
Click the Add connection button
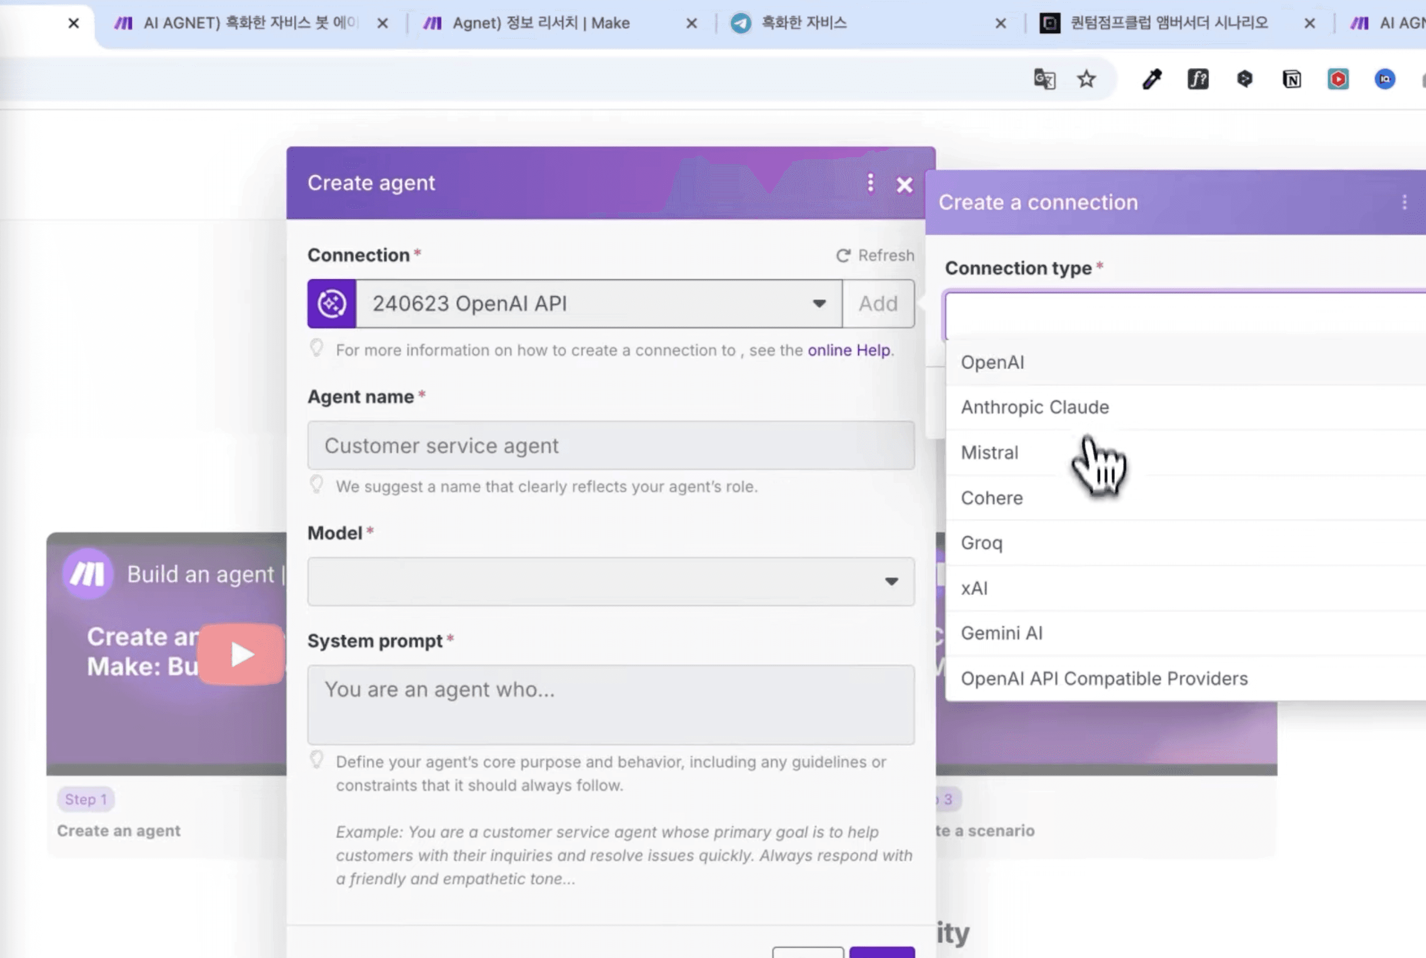pyautogui.click(x=879, y=304)
